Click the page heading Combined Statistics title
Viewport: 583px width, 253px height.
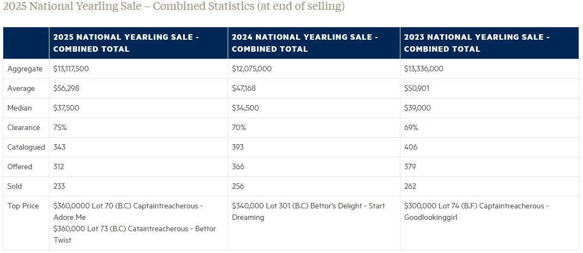point(173,7)
